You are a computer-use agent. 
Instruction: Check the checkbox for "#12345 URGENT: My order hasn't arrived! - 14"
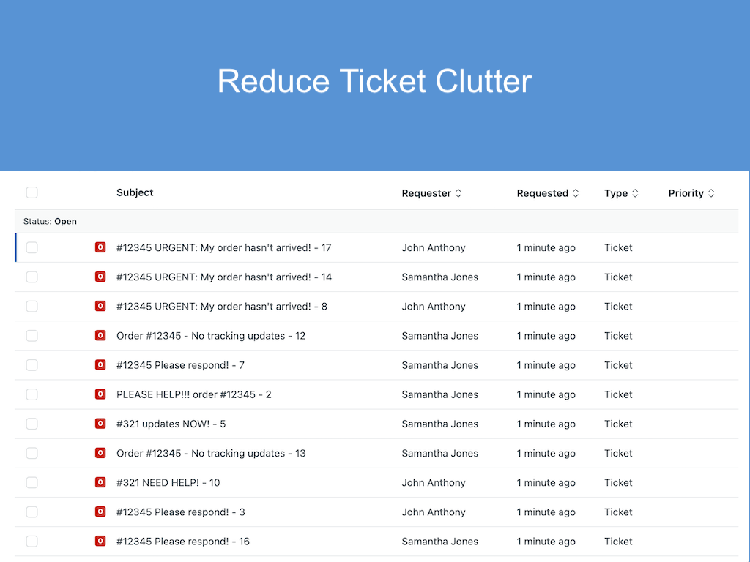(x=31, y=277)
